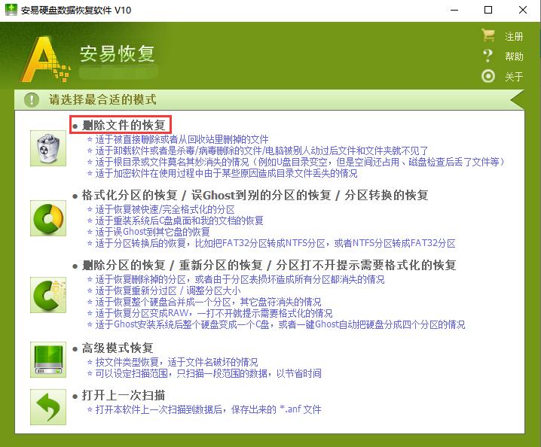The width and height of the screenshot is (541, 447).
Task: Click the app icon in the title bar
Action: pos(11,10)
